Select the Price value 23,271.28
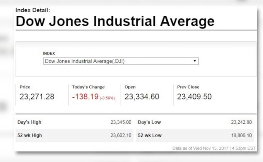The height and width of the screenshot is (162, 263). [37, 96]
